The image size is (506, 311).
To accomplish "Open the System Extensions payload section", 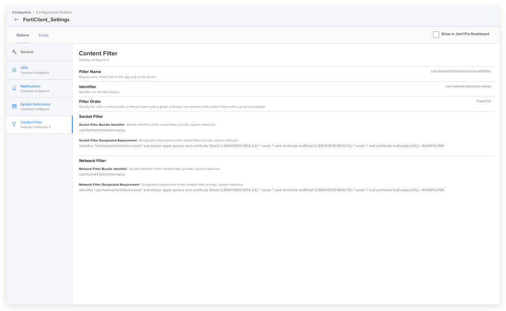I will [x=40, y=107].
